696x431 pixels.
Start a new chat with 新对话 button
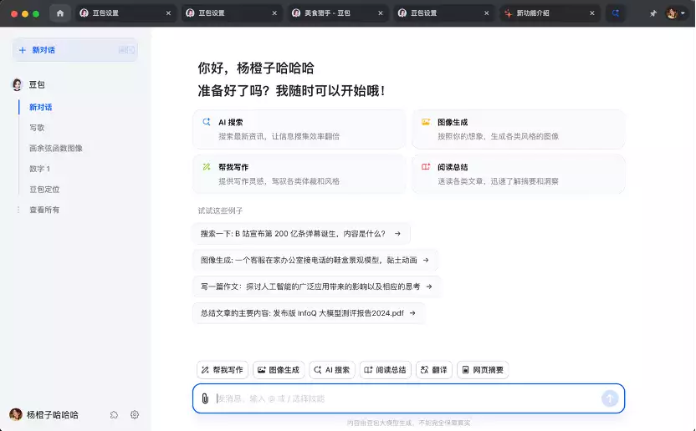coord(75,50)
